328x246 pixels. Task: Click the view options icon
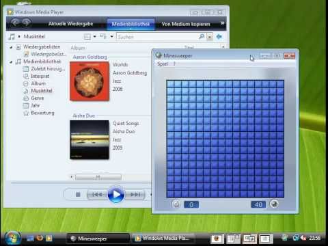[103, 36]
